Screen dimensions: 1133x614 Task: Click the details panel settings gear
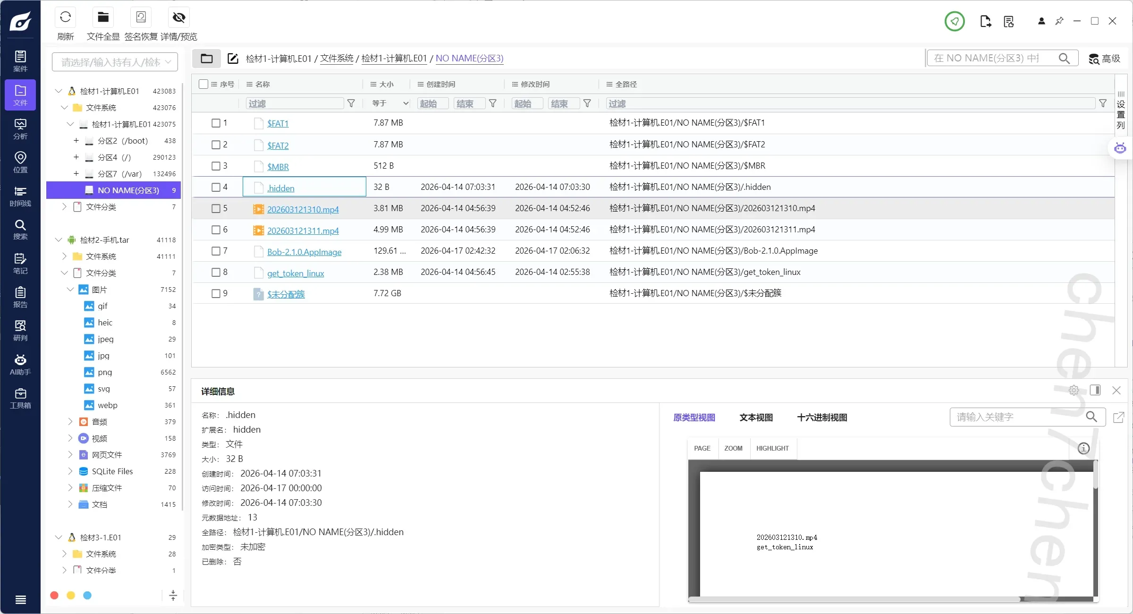(x=1074, y=391)
